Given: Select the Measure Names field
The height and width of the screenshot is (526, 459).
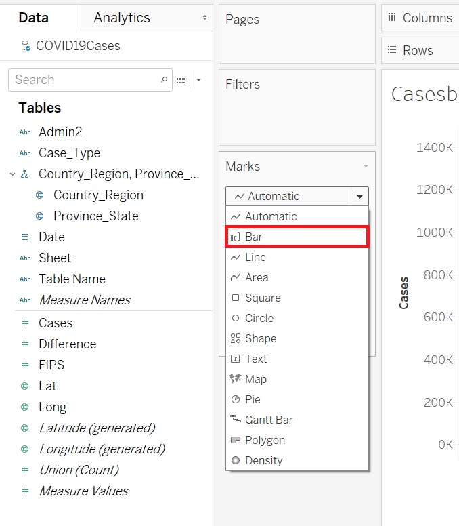Looking at the screenshot, I should pos(85,300).
